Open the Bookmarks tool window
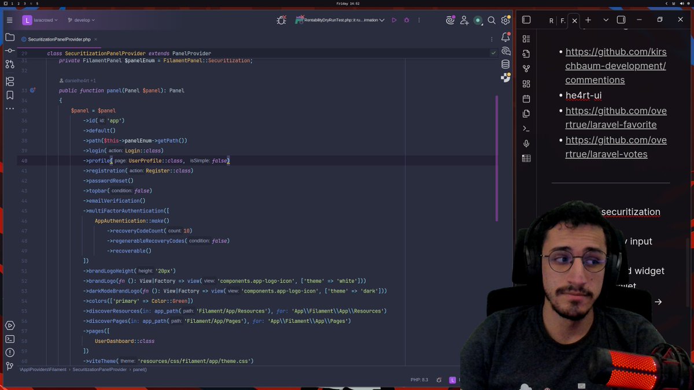The image size is (694, 390). coord(10,95)
